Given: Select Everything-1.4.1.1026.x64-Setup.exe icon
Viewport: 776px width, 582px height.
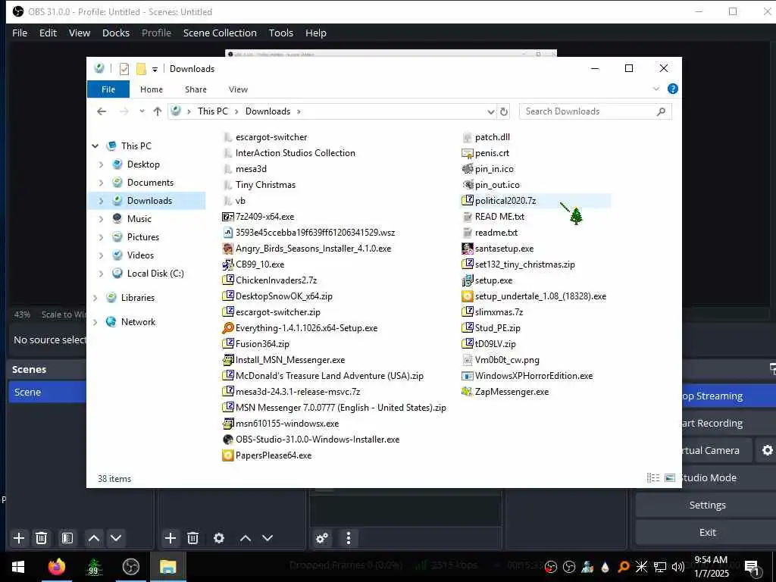Looking at the screenshot, I should tap(227, 328).
